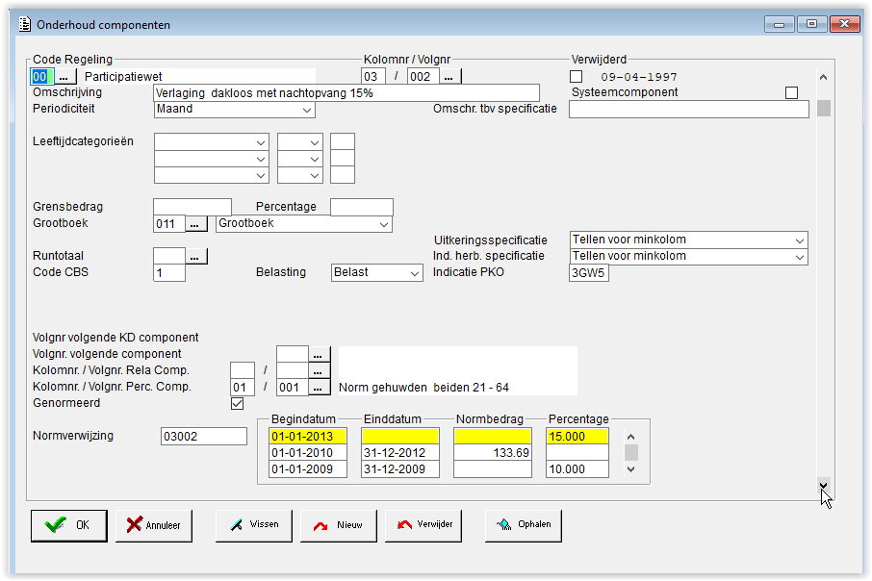
Task: Uncheck the Genormeerd checkbox
Action: point(238,404)
